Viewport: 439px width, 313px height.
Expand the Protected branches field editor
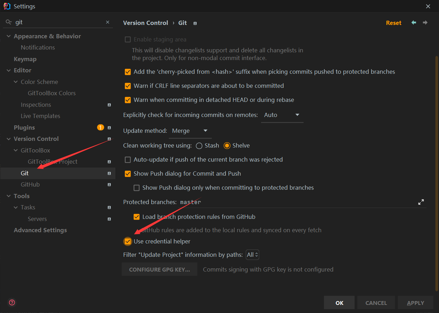coord(421,202)
